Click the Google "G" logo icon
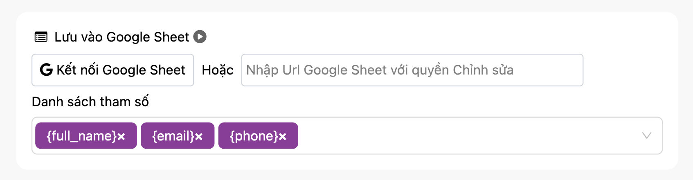Image resolution: width=693 pixels, height=180 pixels. pos(46,70)
